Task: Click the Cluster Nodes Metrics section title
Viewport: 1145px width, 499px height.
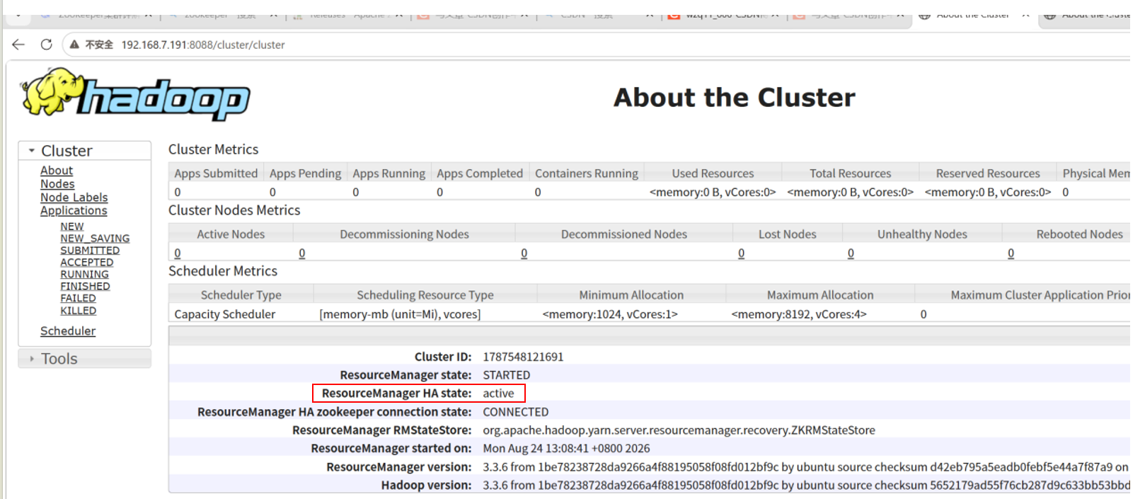Action: pyautogui.click(x=234, y=210)
